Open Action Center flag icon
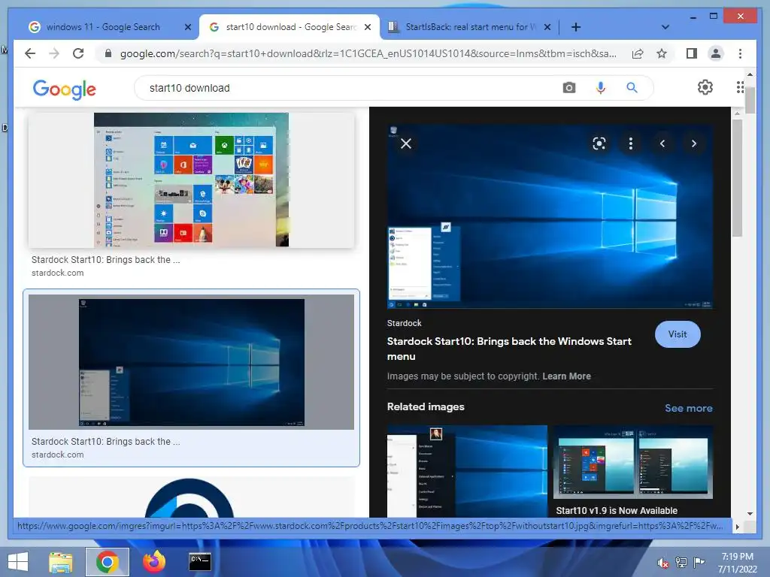770x577 pixels. point(699,562)
